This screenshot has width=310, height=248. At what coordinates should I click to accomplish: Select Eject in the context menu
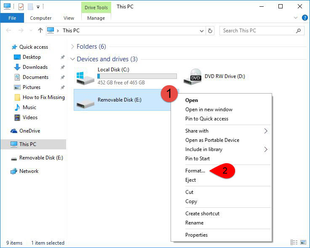click(190, 180)
